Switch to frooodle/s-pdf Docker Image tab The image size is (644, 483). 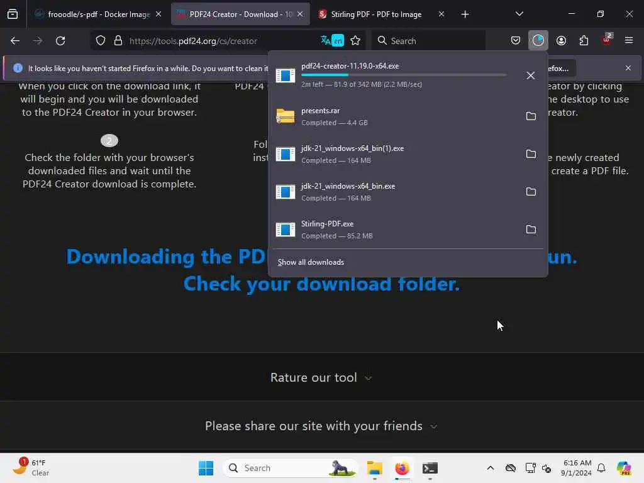coord(99,14)
